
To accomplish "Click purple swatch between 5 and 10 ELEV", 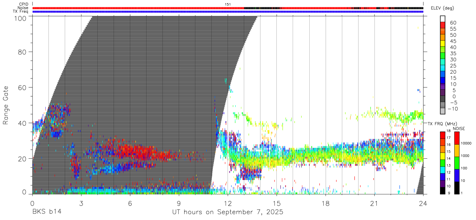I will (x=443, y=87).
